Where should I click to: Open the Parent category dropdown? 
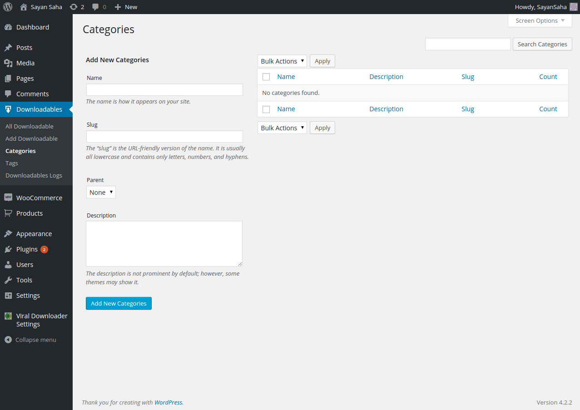pyautogui.click(x=100, y=192)
